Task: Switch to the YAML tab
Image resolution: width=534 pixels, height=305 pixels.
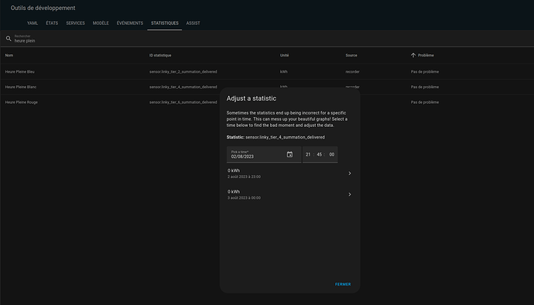Action: click(x=33, y=23)
